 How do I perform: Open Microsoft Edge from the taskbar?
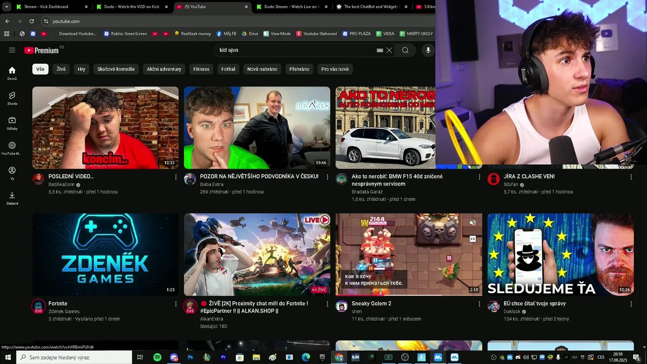point(306,357)
